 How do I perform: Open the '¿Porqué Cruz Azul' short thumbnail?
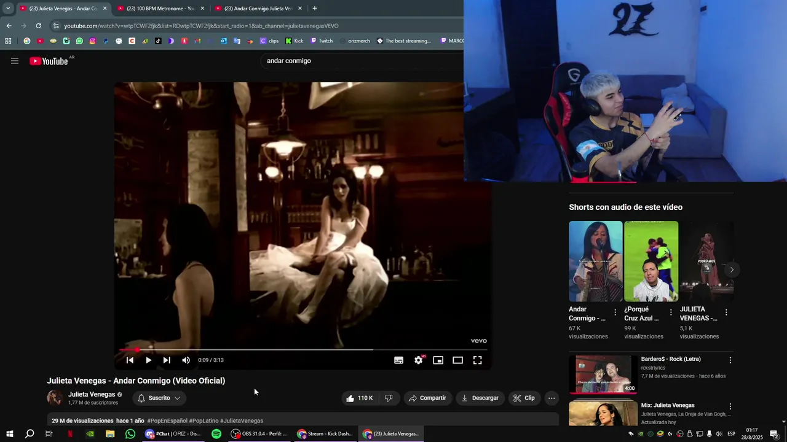(x=651, y=262)
